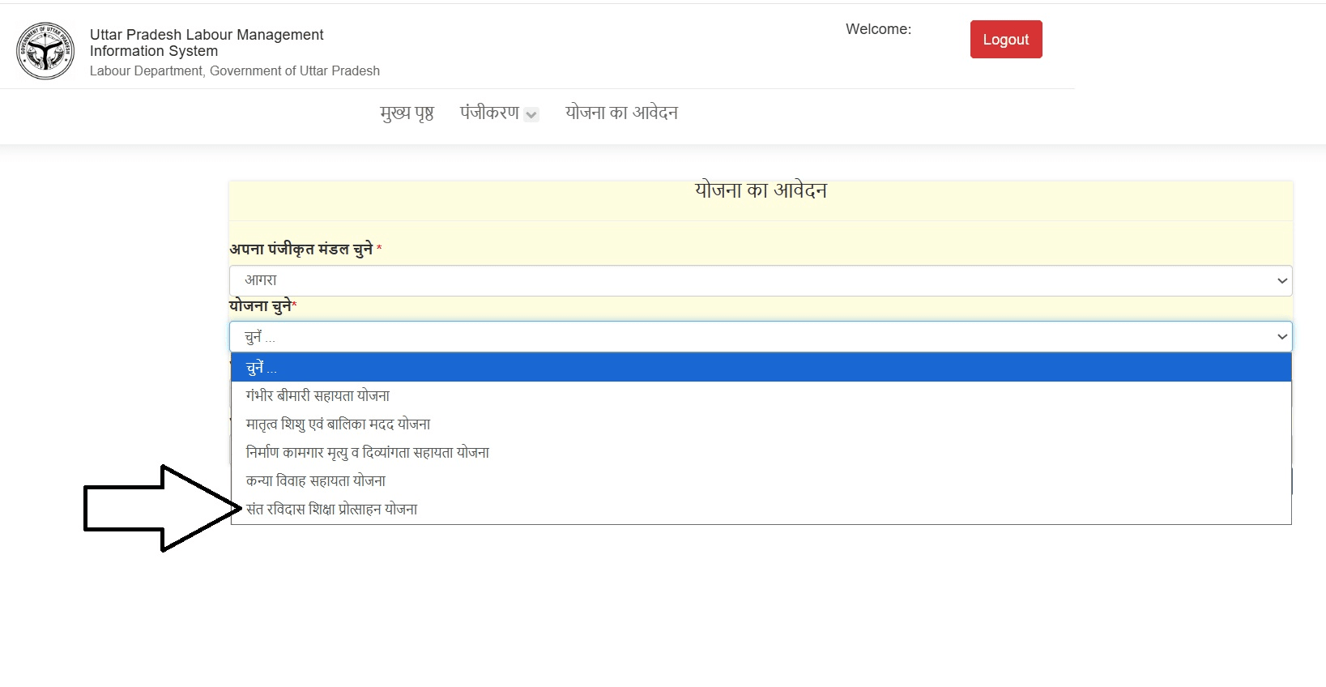Screen dimensions: 1326x687
Task: Click the Uttar Pradesh government emblem logo
Action: tap(45, 51)
